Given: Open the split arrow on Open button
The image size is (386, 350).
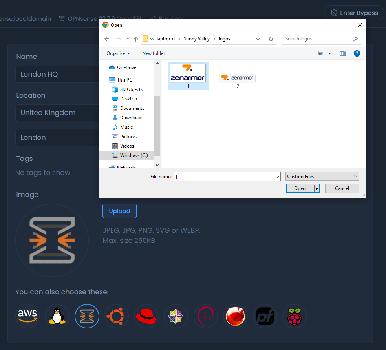Looking at the screenshot, I should [x=316, y=188].
